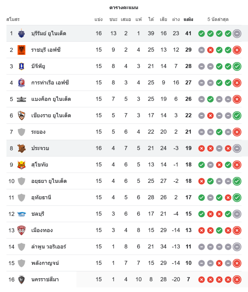Click the Bangkok United wings logo
Viewport: 248px width, 292px height.
pos(22,99)
